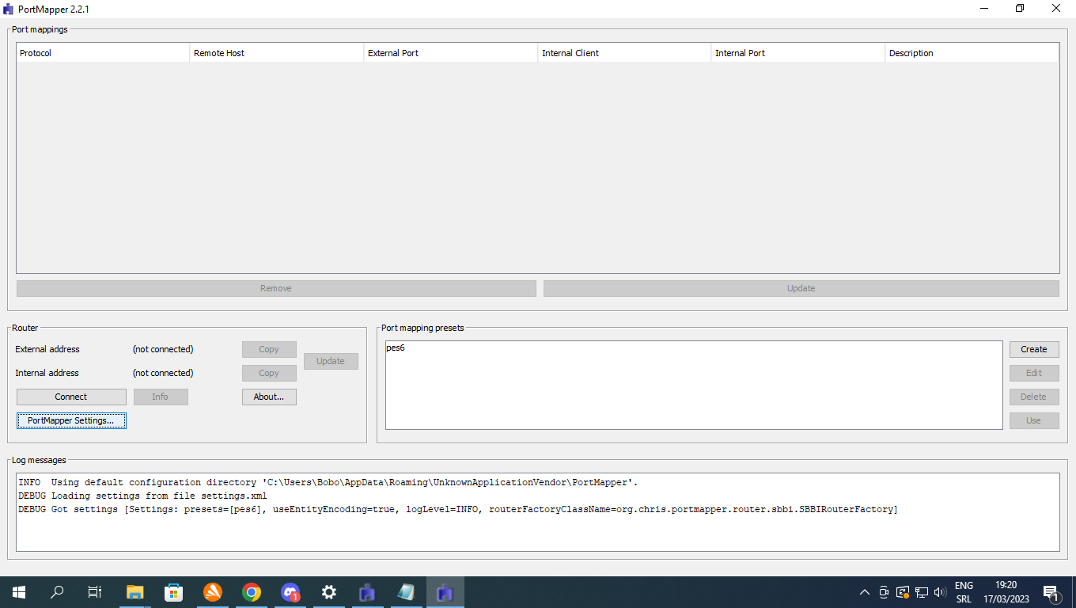Open PortMapper Settings dialog

(x=71, y=420)
